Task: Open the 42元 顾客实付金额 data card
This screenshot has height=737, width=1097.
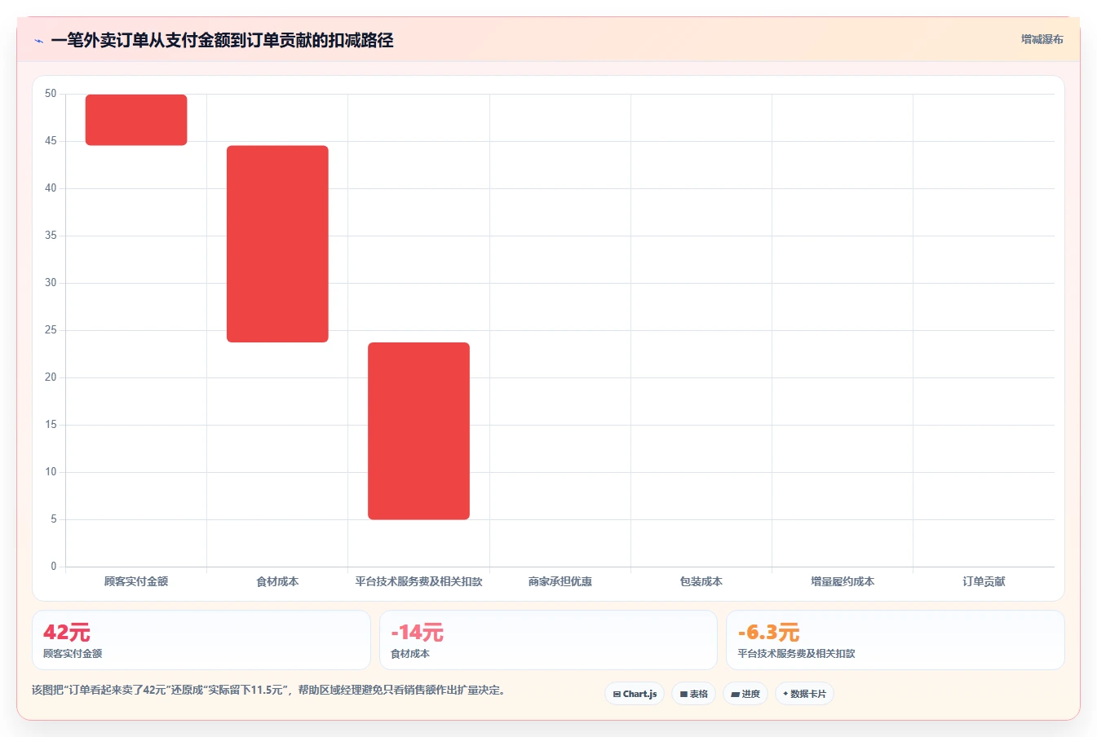Action: tap(201, 640)
